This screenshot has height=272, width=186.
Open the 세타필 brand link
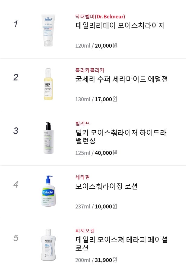point(82,177)
